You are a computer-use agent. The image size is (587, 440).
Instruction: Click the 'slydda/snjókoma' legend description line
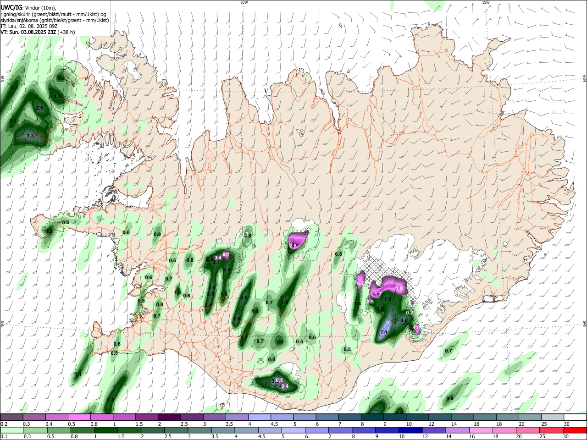[55, 20]
